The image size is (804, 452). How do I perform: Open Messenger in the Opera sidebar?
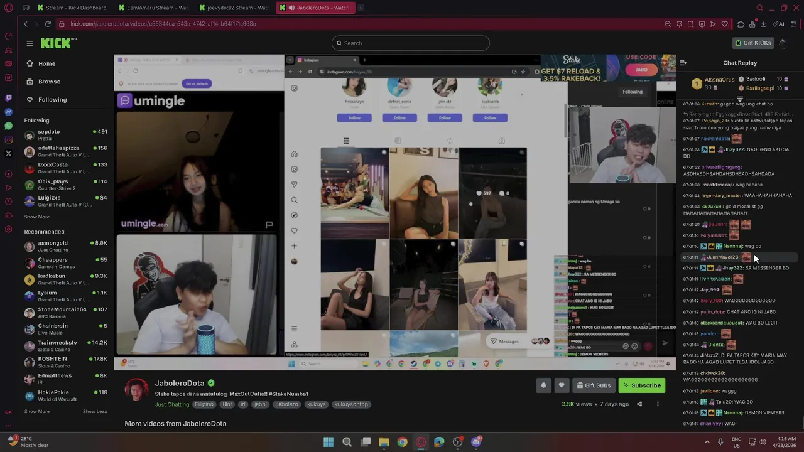coord(8,112)
